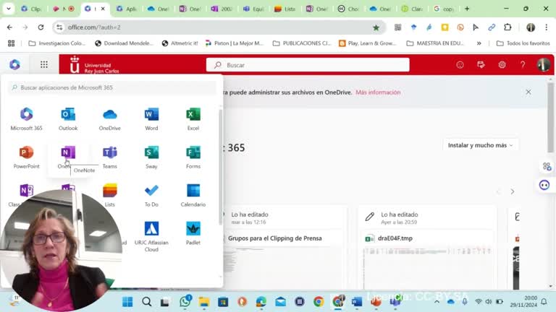Click the Buscar search box in header
This screenshot has width=556, height=312.
tap(308, 65)
